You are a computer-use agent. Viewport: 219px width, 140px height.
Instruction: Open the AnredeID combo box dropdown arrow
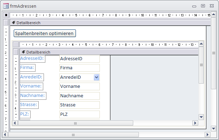pyautogui.click(x=97, y=77)
